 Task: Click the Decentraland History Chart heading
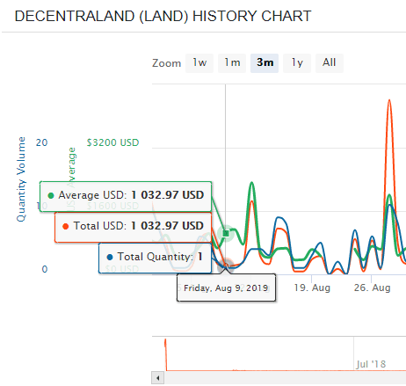click(163, 16)
